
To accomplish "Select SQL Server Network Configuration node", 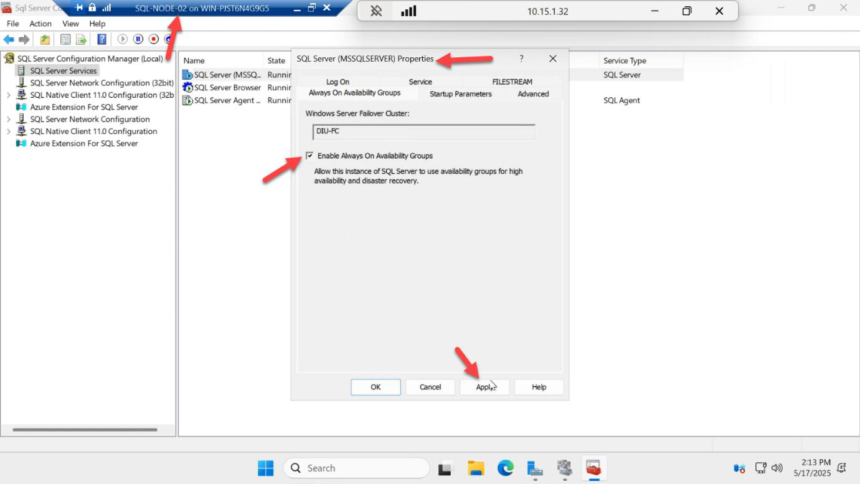I will coord(90,119).
